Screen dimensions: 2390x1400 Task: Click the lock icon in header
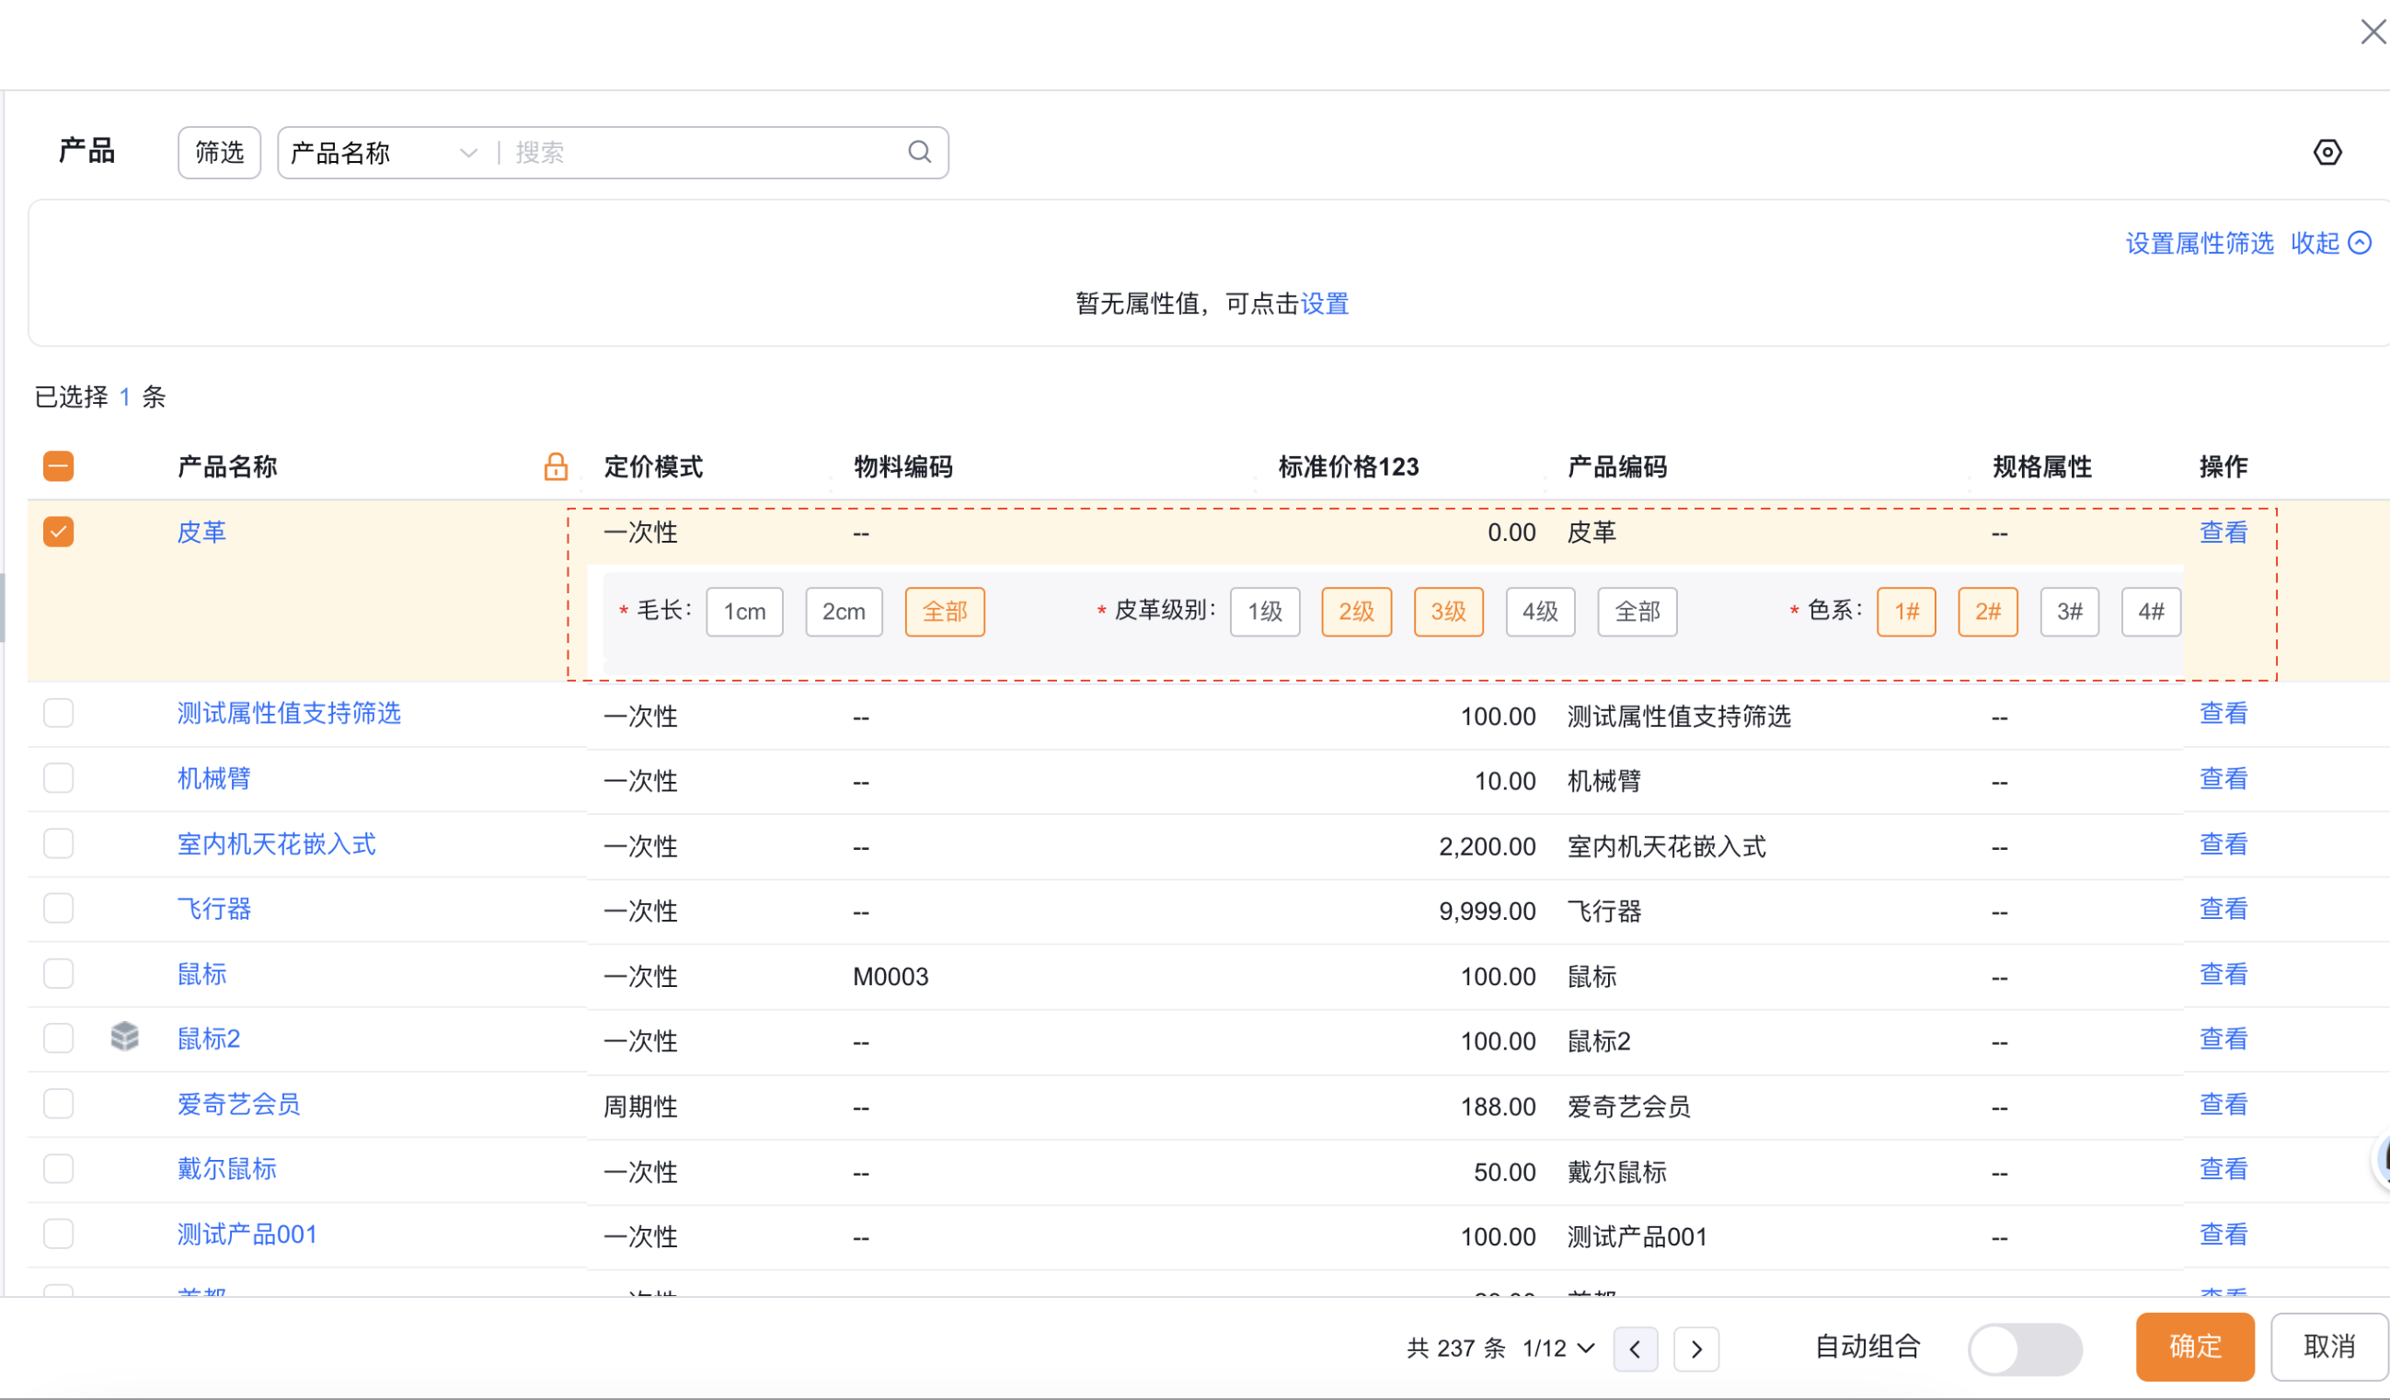coord(556,465)
